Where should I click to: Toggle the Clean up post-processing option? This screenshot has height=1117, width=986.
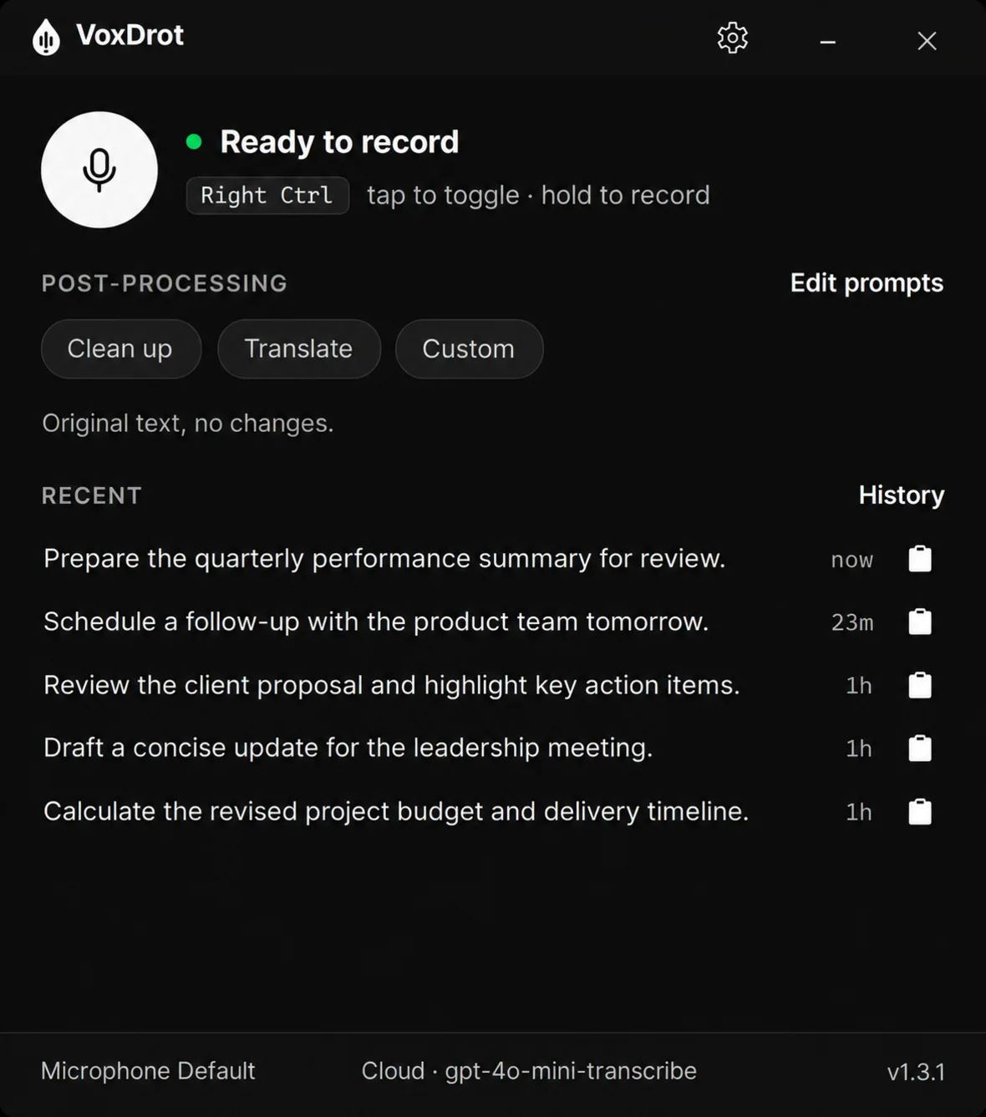pos(121,348)
